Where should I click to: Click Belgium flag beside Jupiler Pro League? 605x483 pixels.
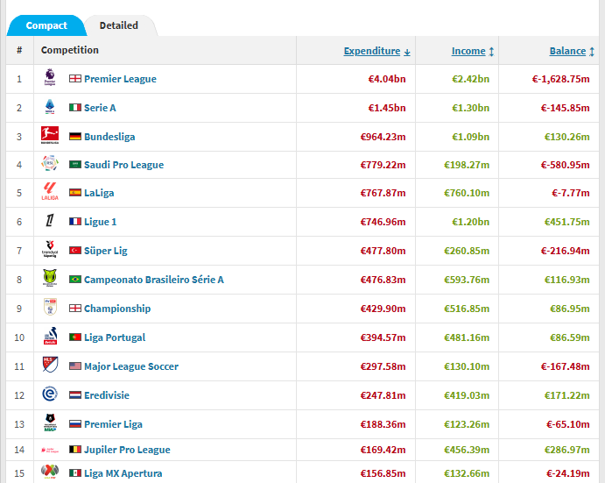tap(74, 450)
